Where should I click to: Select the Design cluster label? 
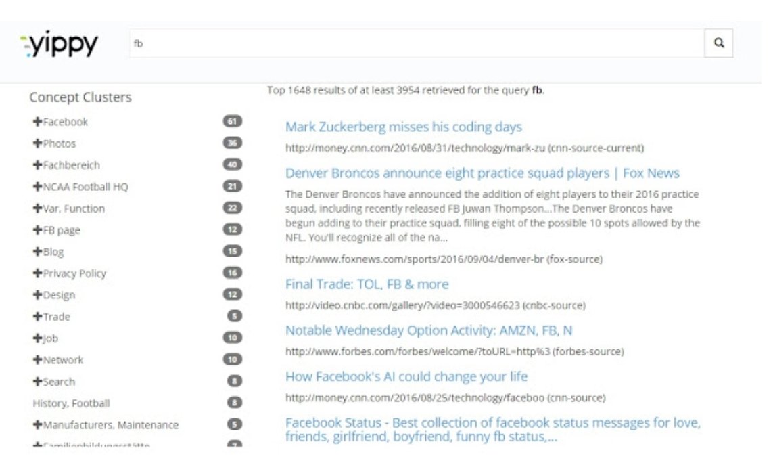[x=59, y=295]
